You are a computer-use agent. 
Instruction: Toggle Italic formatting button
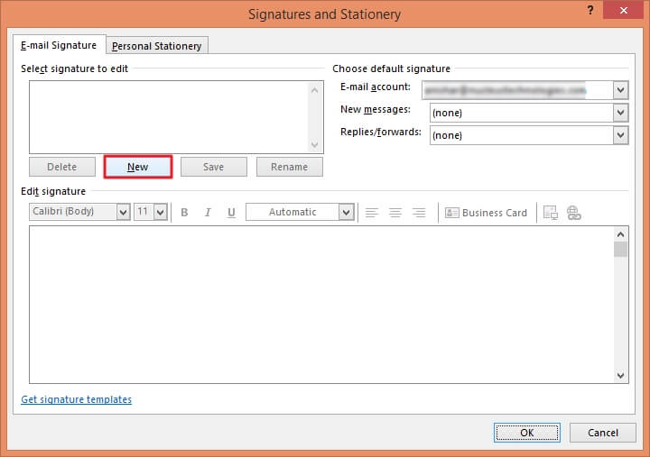click(208, 213)
